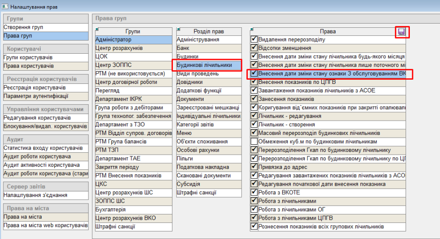Open Налаштування з'єднання under Сервер звітів
Image resolution: width=440 pixels, height=239 pixels.
pyautogui.click(x=35, y=195)
